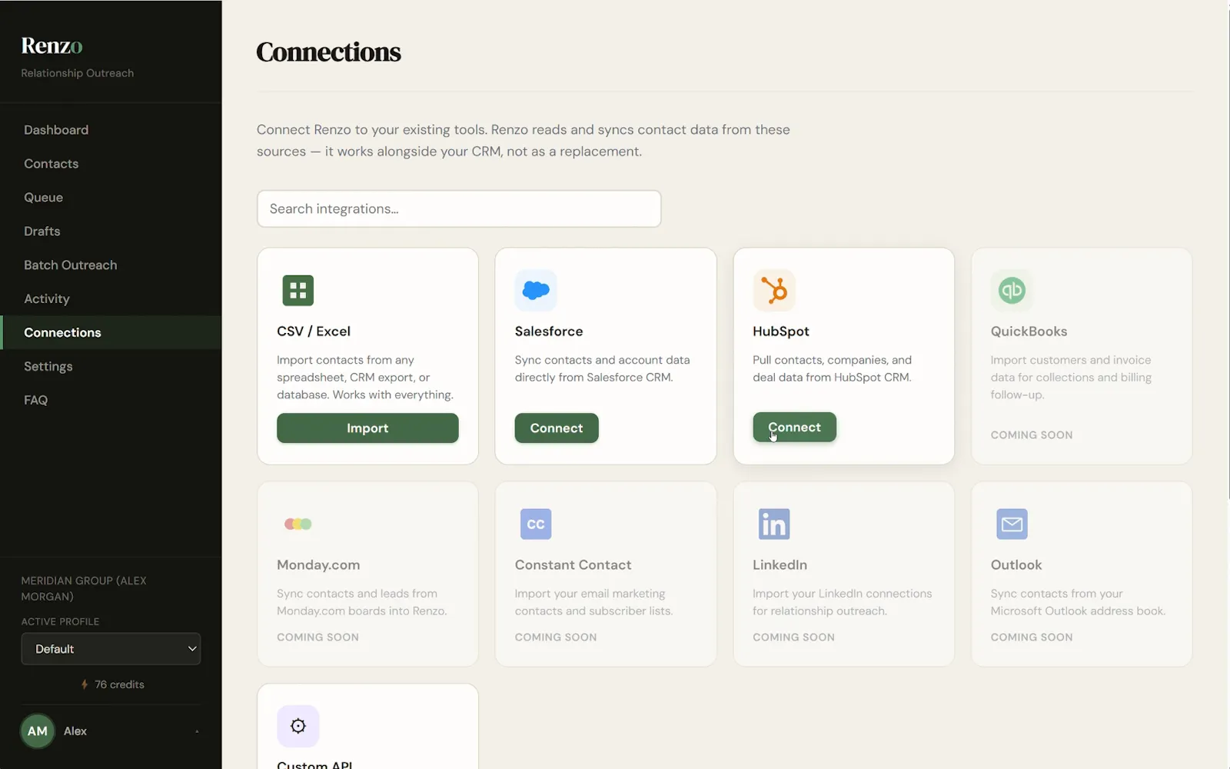The image size is (1230, 769).
Task: Click COMING SOON on the LinkedIn card
Action: click(793, 638)
